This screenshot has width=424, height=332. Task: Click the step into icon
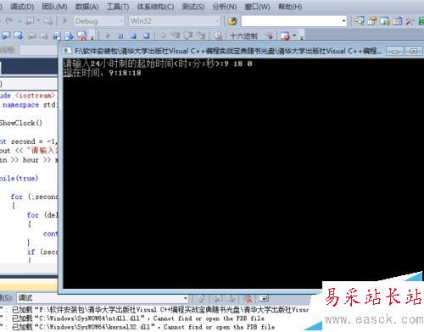click(x=176, y=36)
